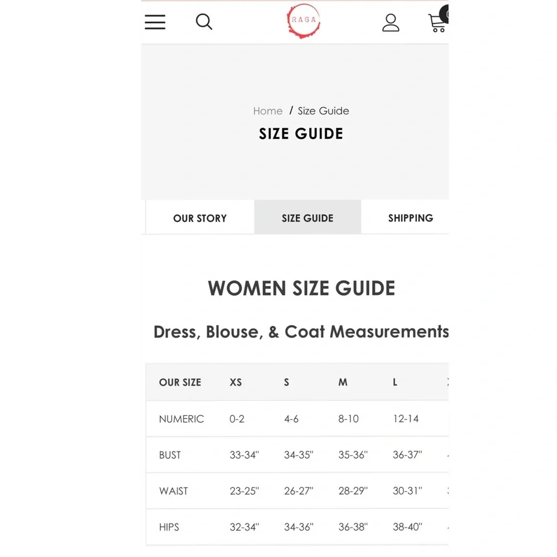View the shopping cart
This screenshot has height=557, width=557.
(437, 22)
